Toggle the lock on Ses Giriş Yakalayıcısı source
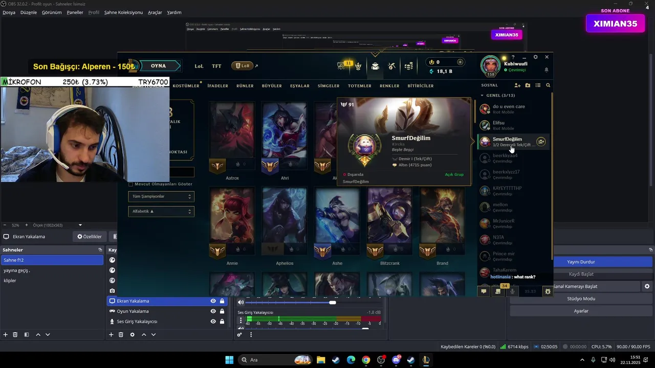Image resolution: width=655 pixels, height=368 pixels. [222, 321]
